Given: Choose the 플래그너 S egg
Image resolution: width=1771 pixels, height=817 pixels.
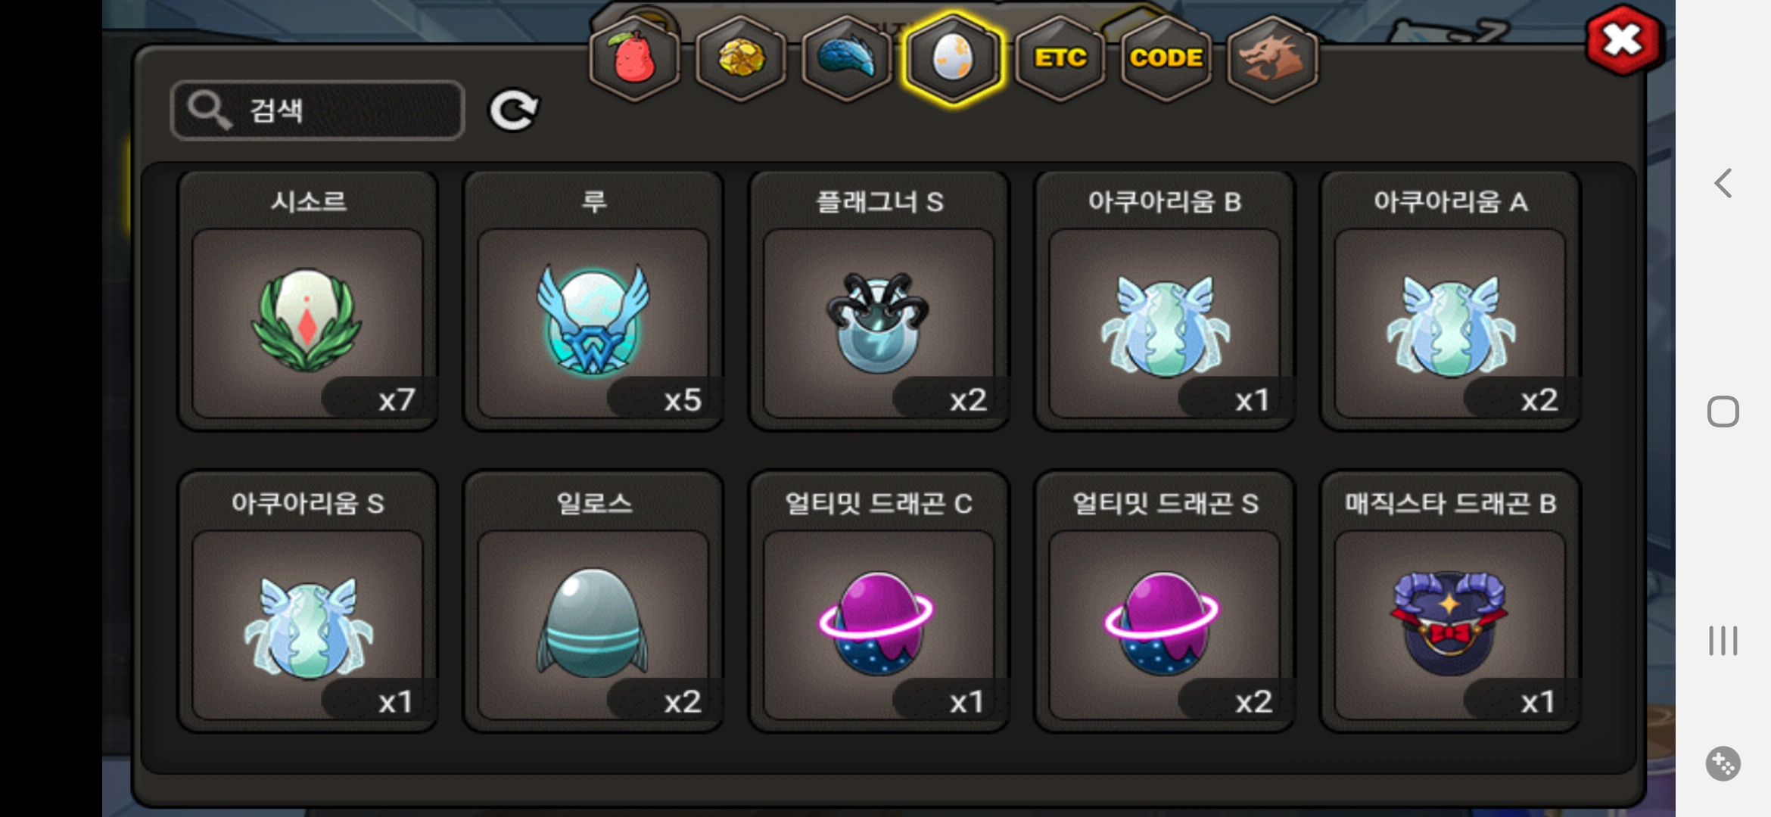Looking at the screenshot, I should (x=879, y=300).
